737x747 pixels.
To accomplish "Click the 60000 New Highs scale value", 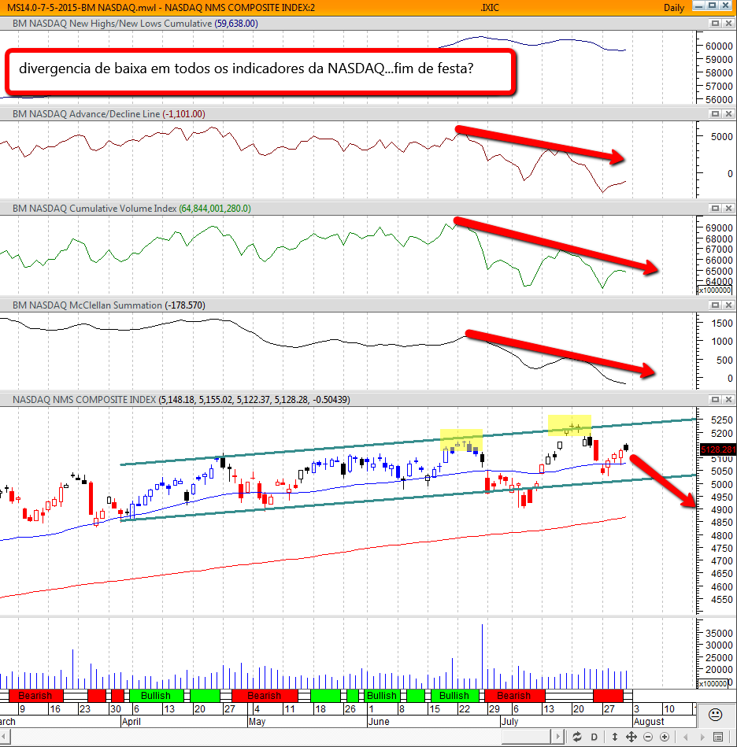I will click(x=719, y=46).
